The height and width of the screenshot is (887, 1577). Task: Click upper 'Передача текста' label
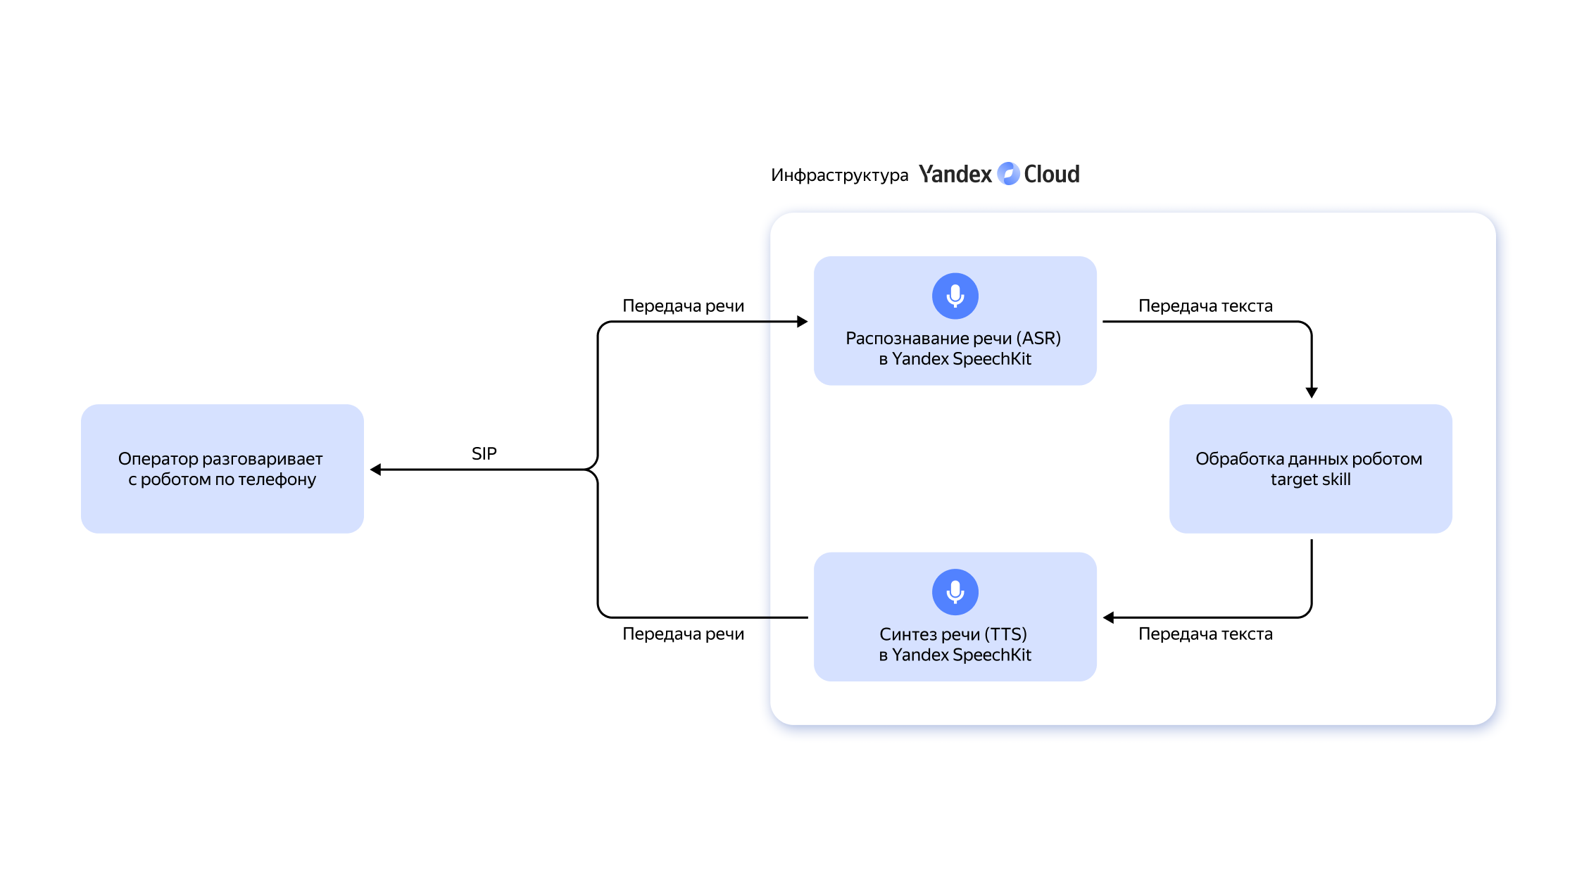[x=1205, y=306]
